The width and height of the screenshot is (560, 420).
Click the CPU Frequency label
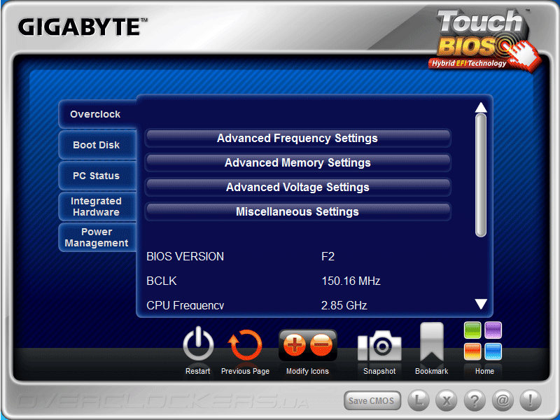[185, 305]
